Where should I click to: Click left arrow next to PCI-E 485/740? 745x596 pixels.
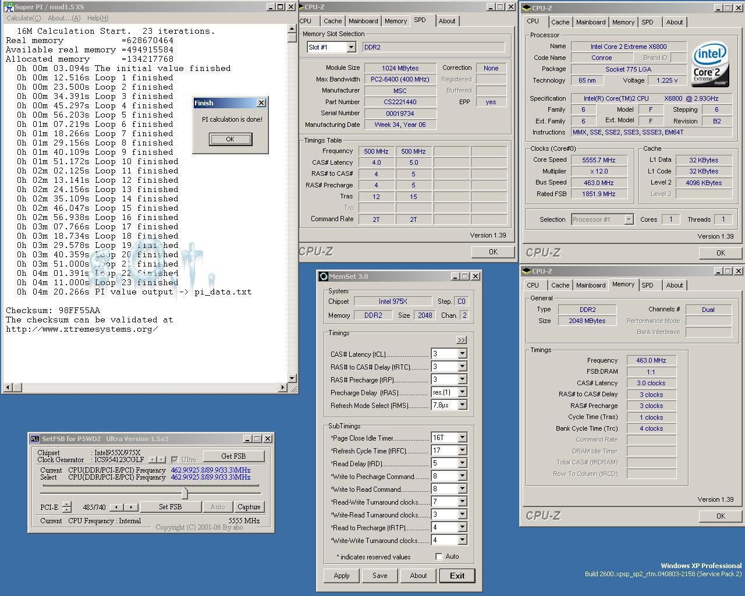pyautogui.click(x=118, y=507)
